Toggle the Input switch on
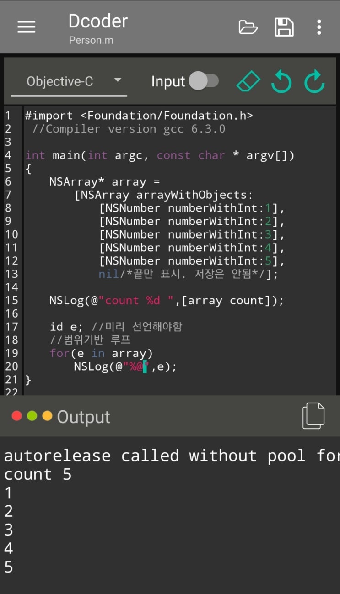The image size is (340, 594). (x=204, y=81)
